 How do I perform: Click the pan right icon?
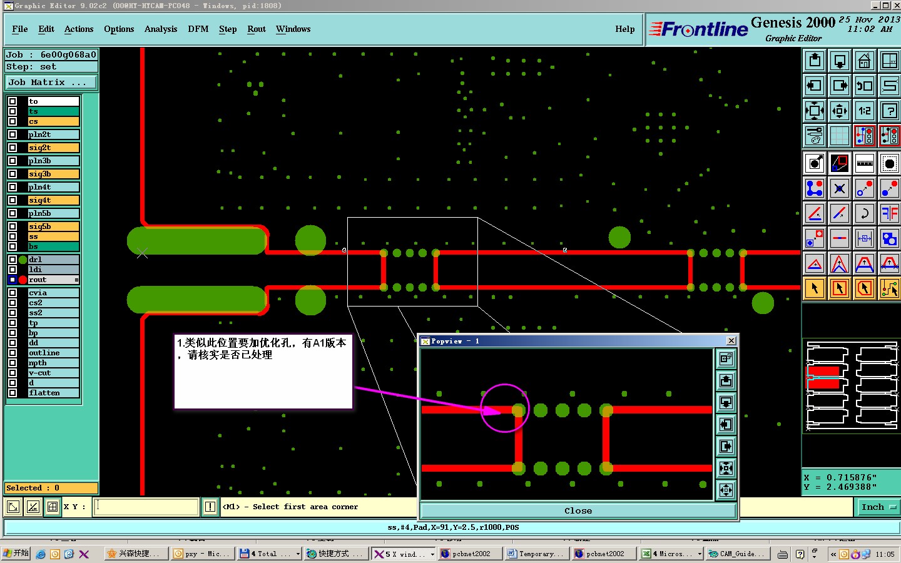(840, 86)
